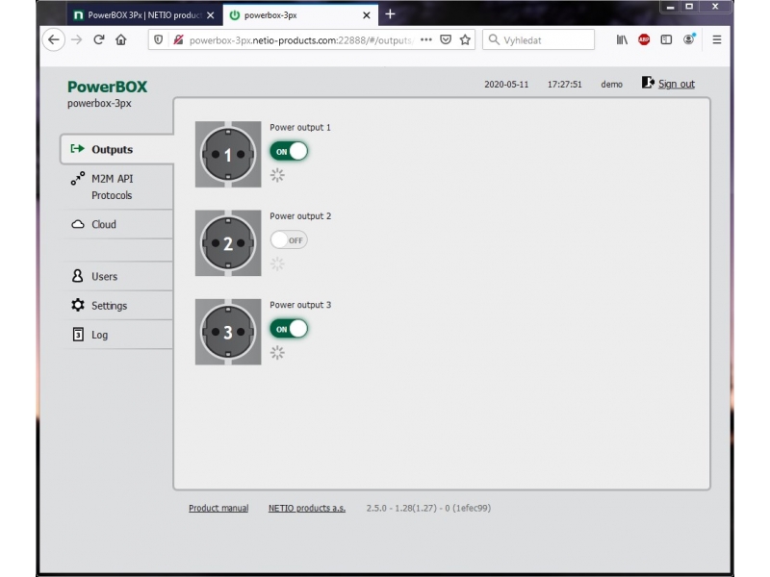The image size is (770, 577).
Task: Click the insecure connection padlock icon
Action: pos(178,39)
